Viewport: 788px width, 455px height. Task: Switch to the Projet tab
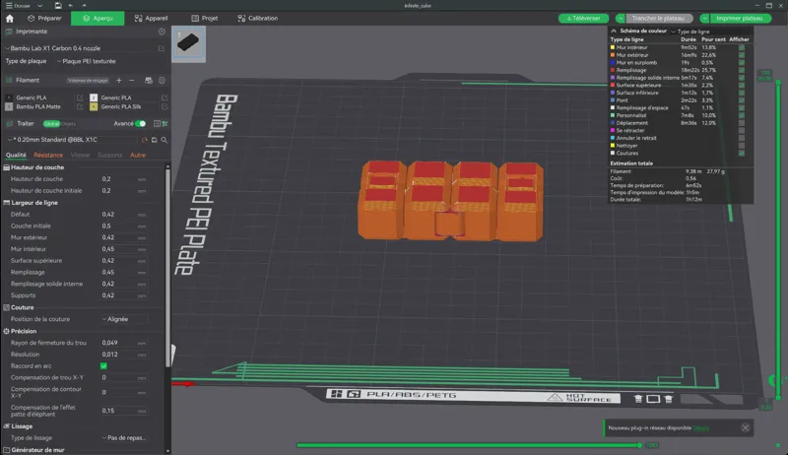point(205,18)
